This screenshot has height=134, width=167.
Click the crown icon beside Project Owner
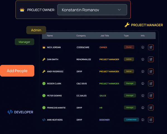pos(22,10)
